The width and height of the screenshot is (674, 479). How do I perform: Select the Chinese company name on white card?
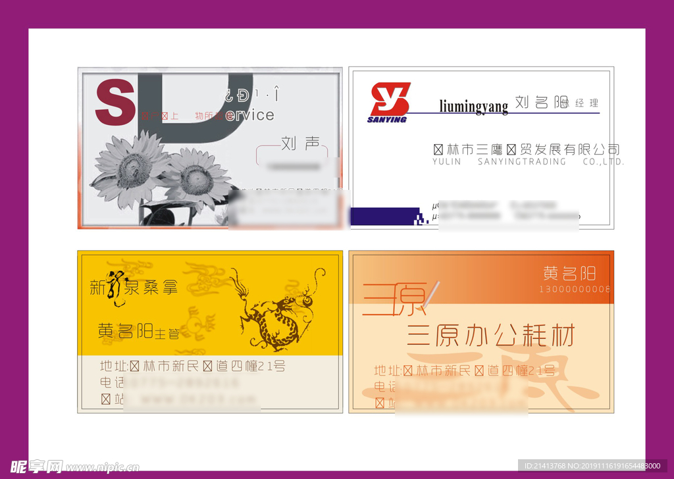point(526,149)
